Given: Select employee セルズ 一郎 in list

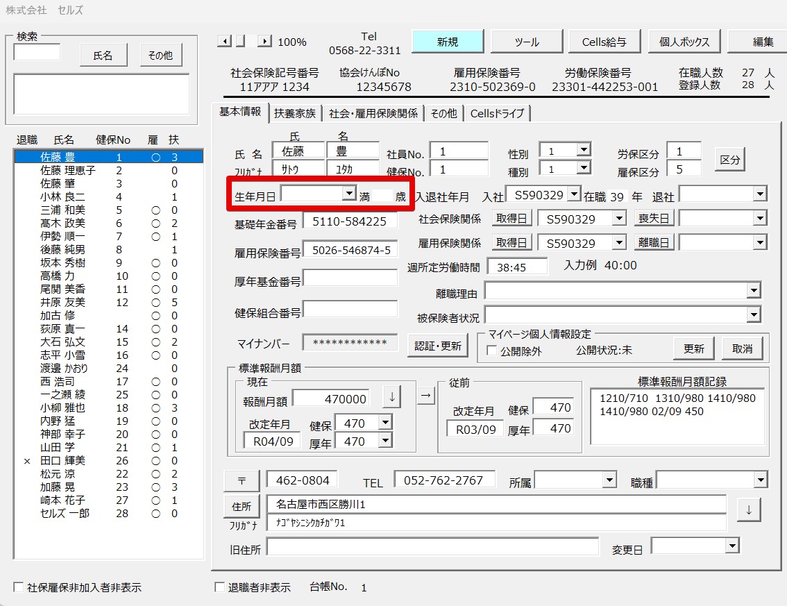Looking at the screenshot, I should coord(108,513).
